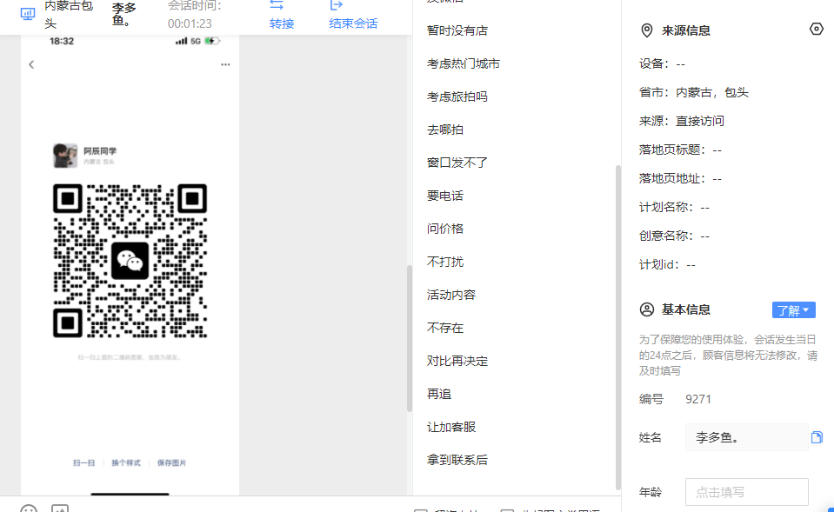Select the quick reply 去哪拍
The image size is (834, 512).
click(445, 130)
